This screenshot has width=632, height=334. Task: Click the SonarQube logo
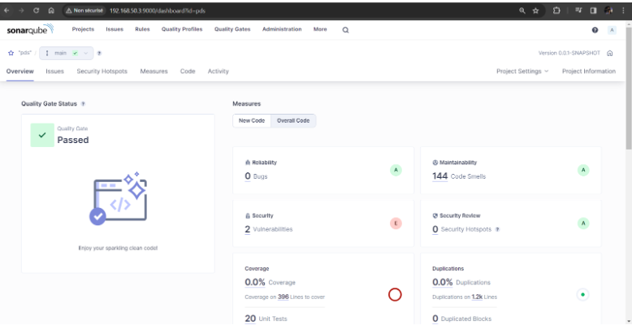30,30
